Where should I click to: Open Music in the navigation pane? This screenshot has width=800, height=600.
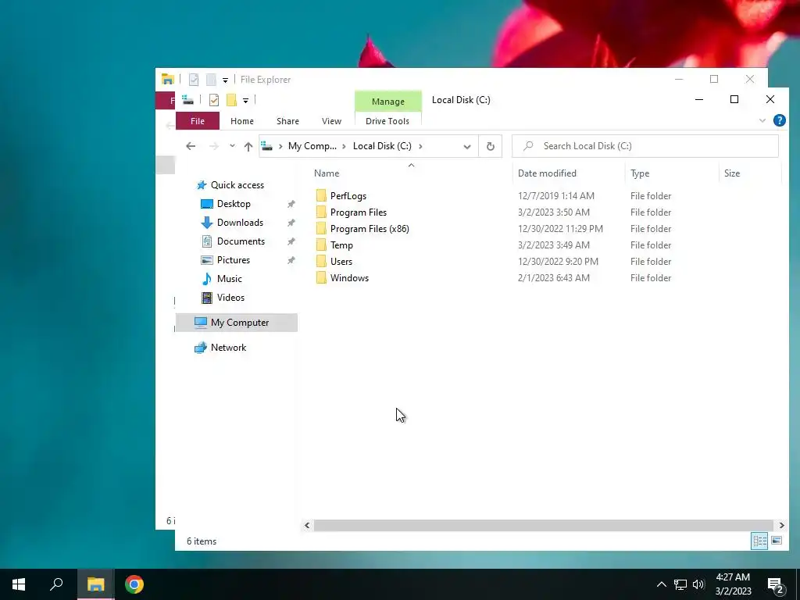point(229,279)
